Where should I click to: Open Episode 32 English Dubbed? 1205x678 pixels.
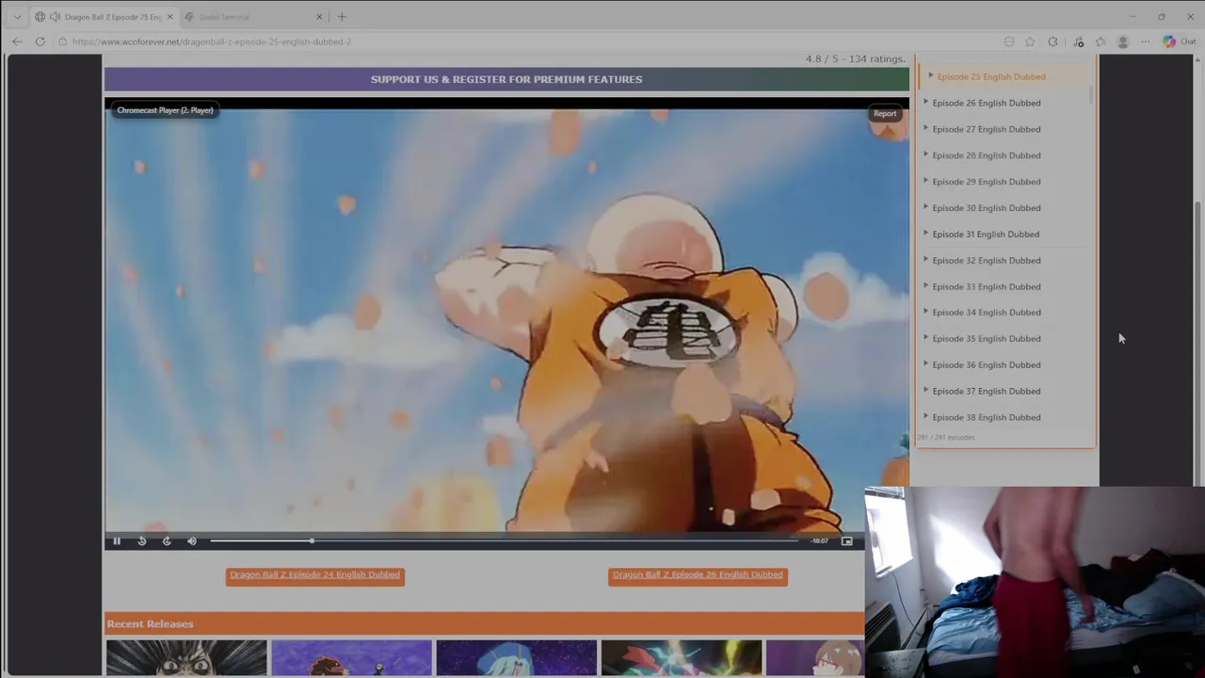point(987,260)
